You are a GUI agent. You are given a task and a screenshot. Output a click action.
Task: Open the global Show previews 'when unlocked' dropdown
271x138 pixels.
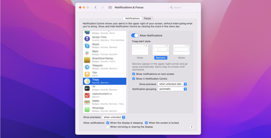click(x=114, y=117)
